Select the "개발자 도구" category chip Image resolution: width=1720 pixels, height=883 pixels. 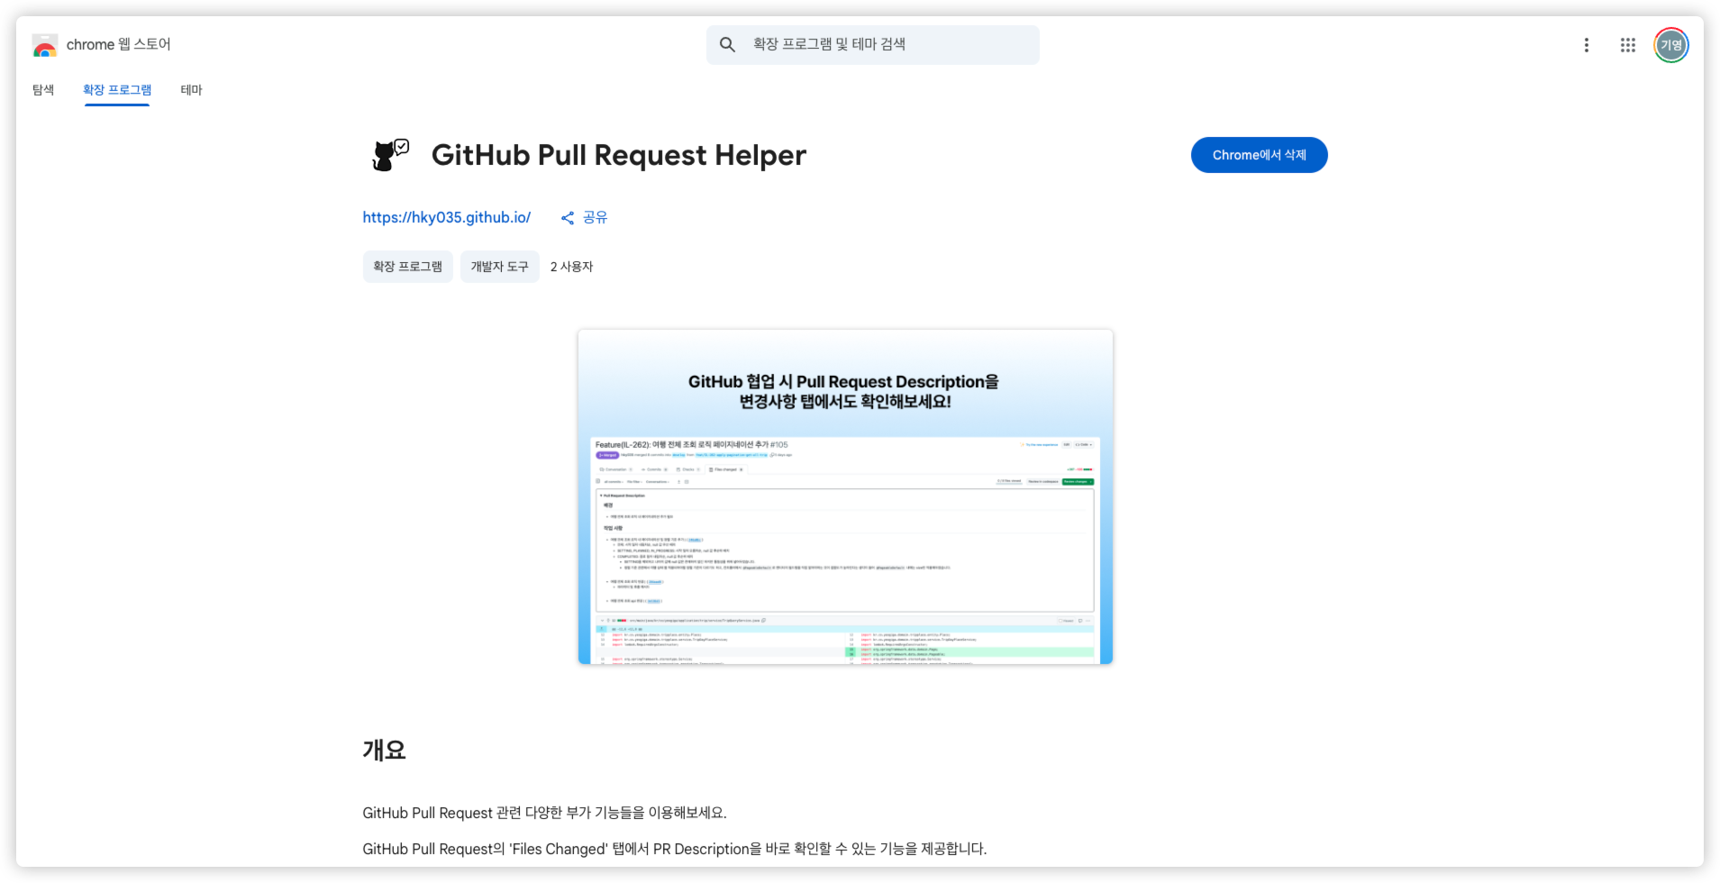click(x=499, y=267)
